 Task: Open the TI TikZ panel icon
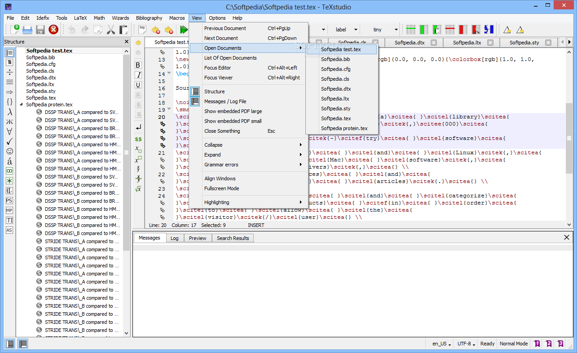click(x=9, y=220)
